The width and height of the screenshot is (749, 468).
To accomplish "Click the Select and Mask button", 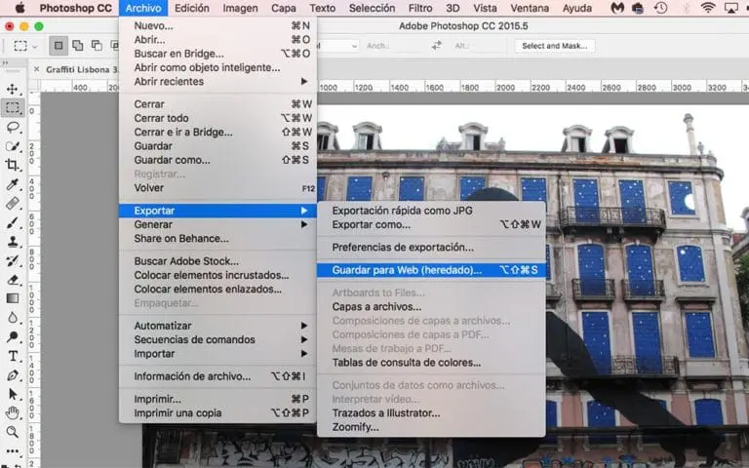I will click(x=555, y=46).
